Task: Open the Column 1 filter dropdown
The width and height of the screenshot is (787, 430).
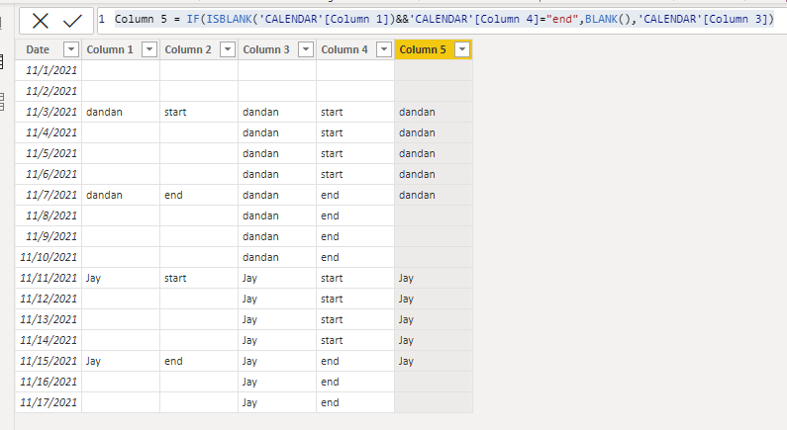Action: tap(149, 49)
